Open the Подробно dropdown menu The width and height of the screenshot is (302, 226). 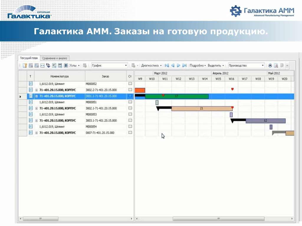click(198, 66)
